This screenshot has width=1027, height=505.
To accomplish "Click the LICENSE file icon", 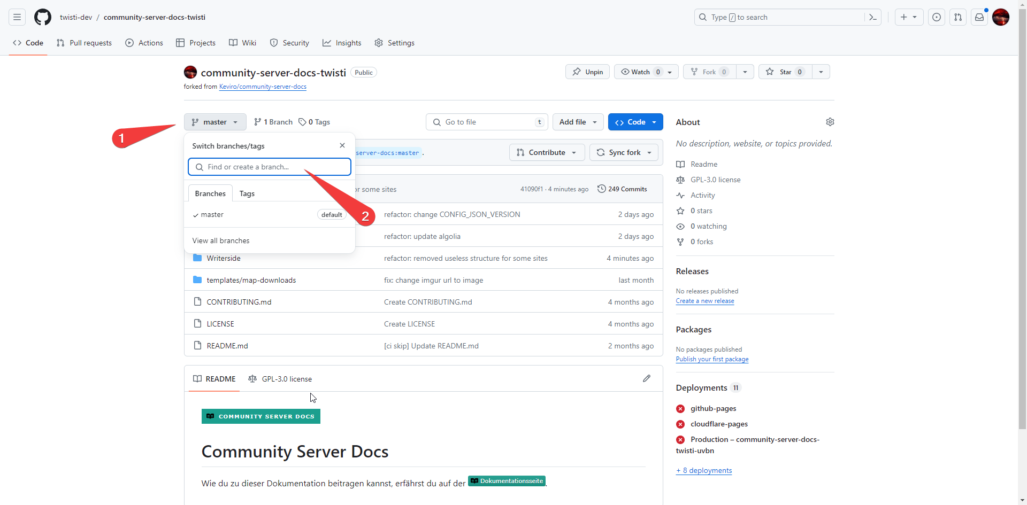I will (x=197, y=324).
